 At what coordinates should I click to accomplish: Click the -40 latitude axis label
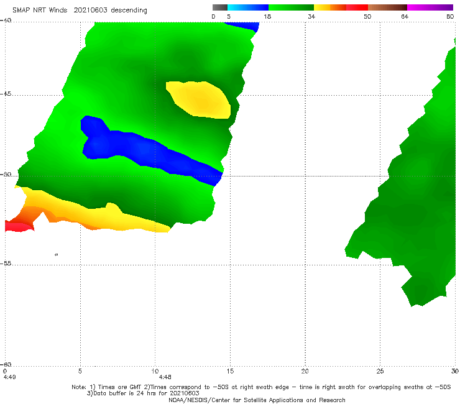pyautogui.click(x=6, y=21)
